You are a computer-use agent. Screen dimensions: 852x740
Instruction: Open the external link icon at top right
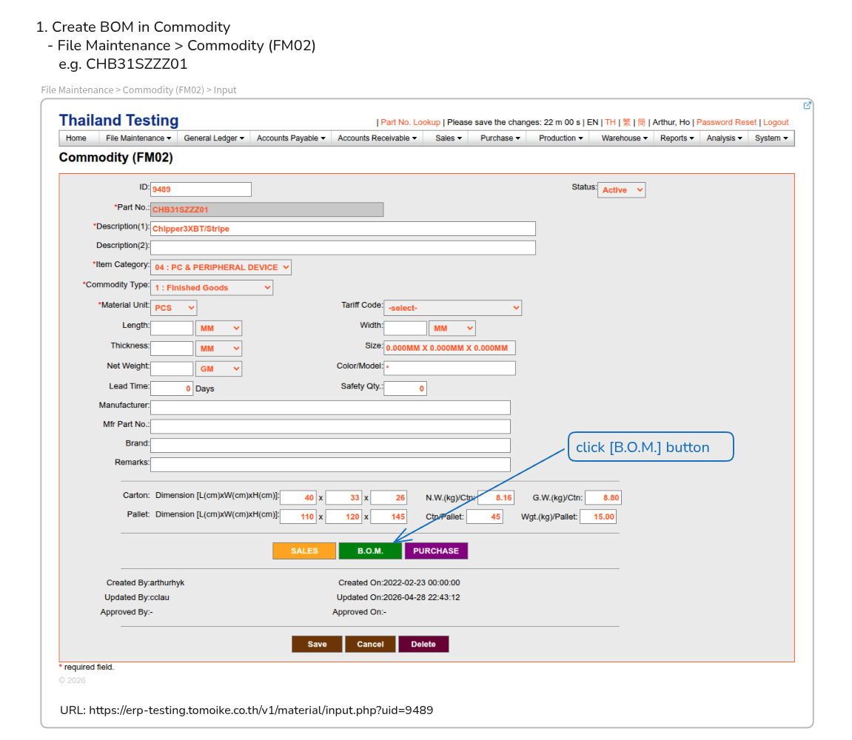tap(807, 105)
